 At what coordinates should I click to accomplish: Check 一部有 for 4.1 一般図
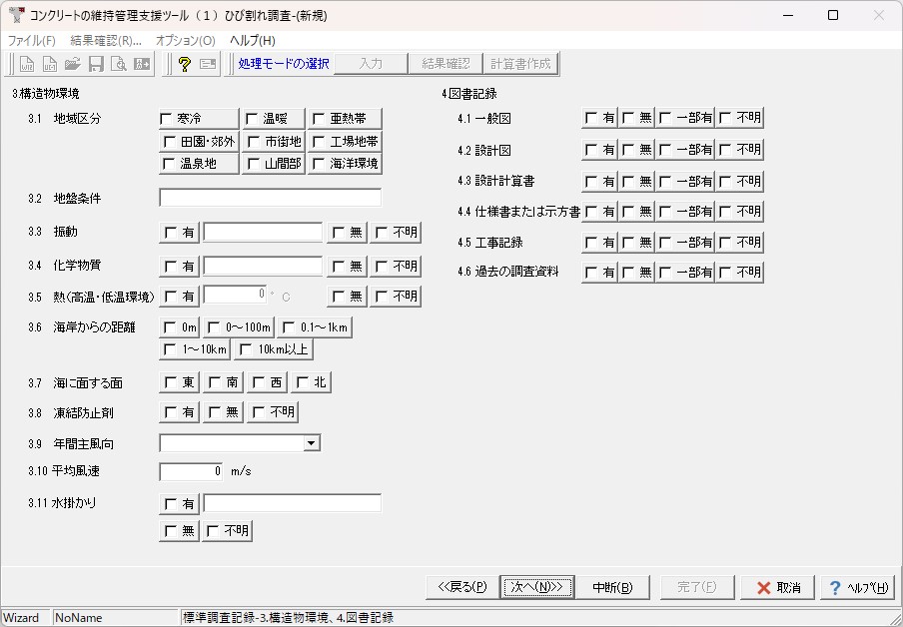click(664, 118)
